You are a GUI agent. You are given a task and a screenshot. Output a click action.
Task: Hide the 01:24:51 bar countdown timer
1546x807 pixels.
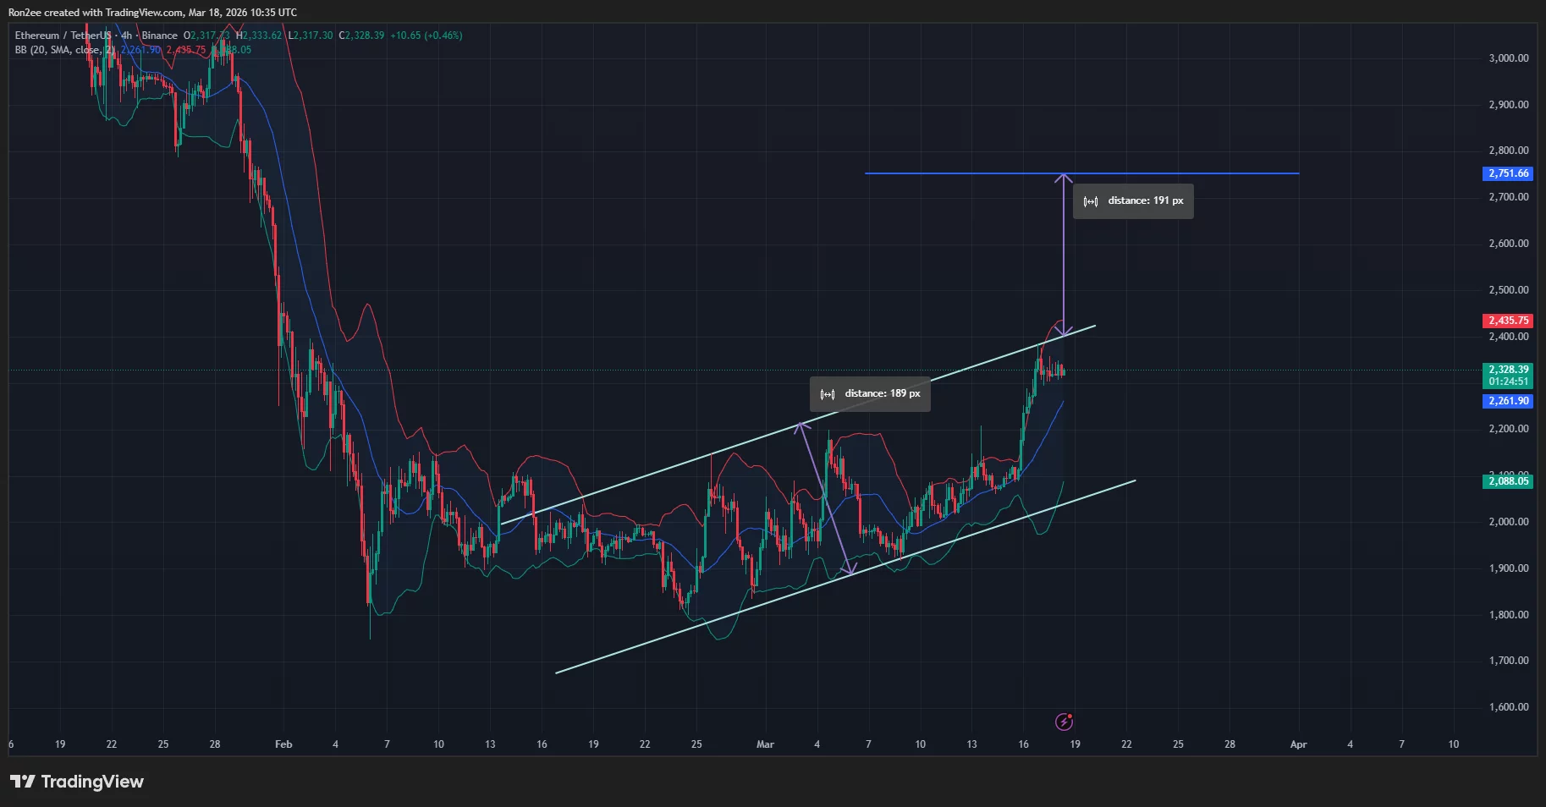tap(1509, 381)
